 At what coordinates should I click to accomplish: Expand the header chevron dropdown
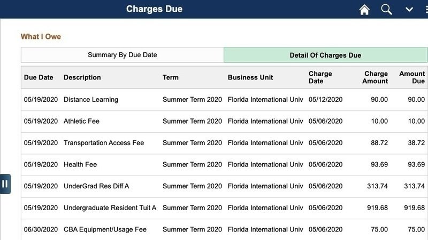(x=409, y=10)
